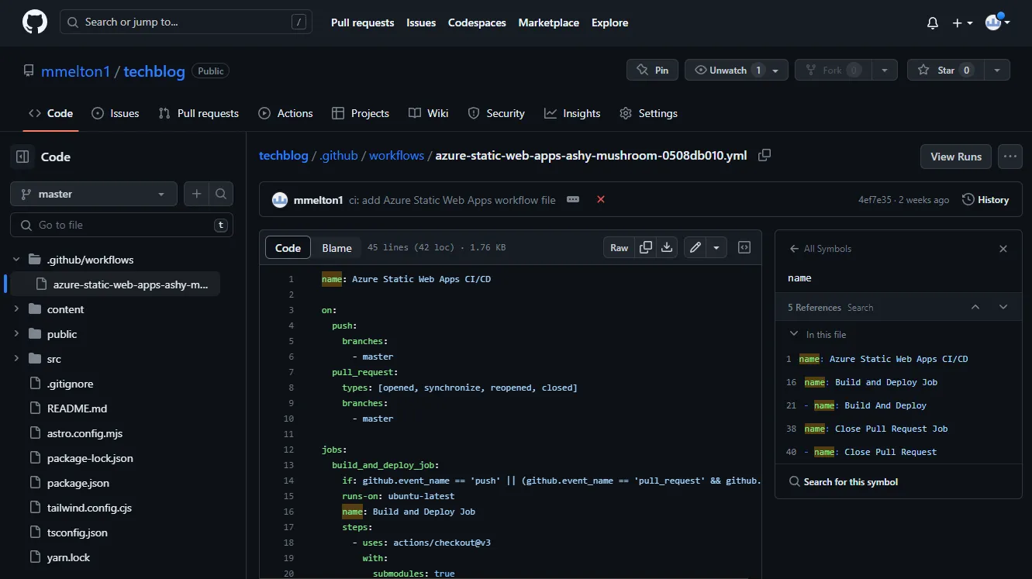Viewport: 1032px width, 579px height.
Task: Open the Star lists dropdown arrow
Action: 998,70
